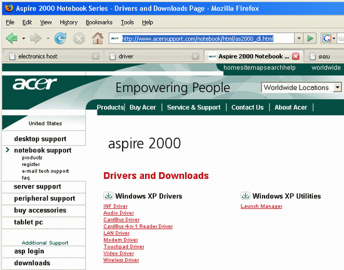Image resolution: width=344 pixels, height=270 pixels.
Task: Click the Buy Acer navigation link
Action: coord(143,107)
